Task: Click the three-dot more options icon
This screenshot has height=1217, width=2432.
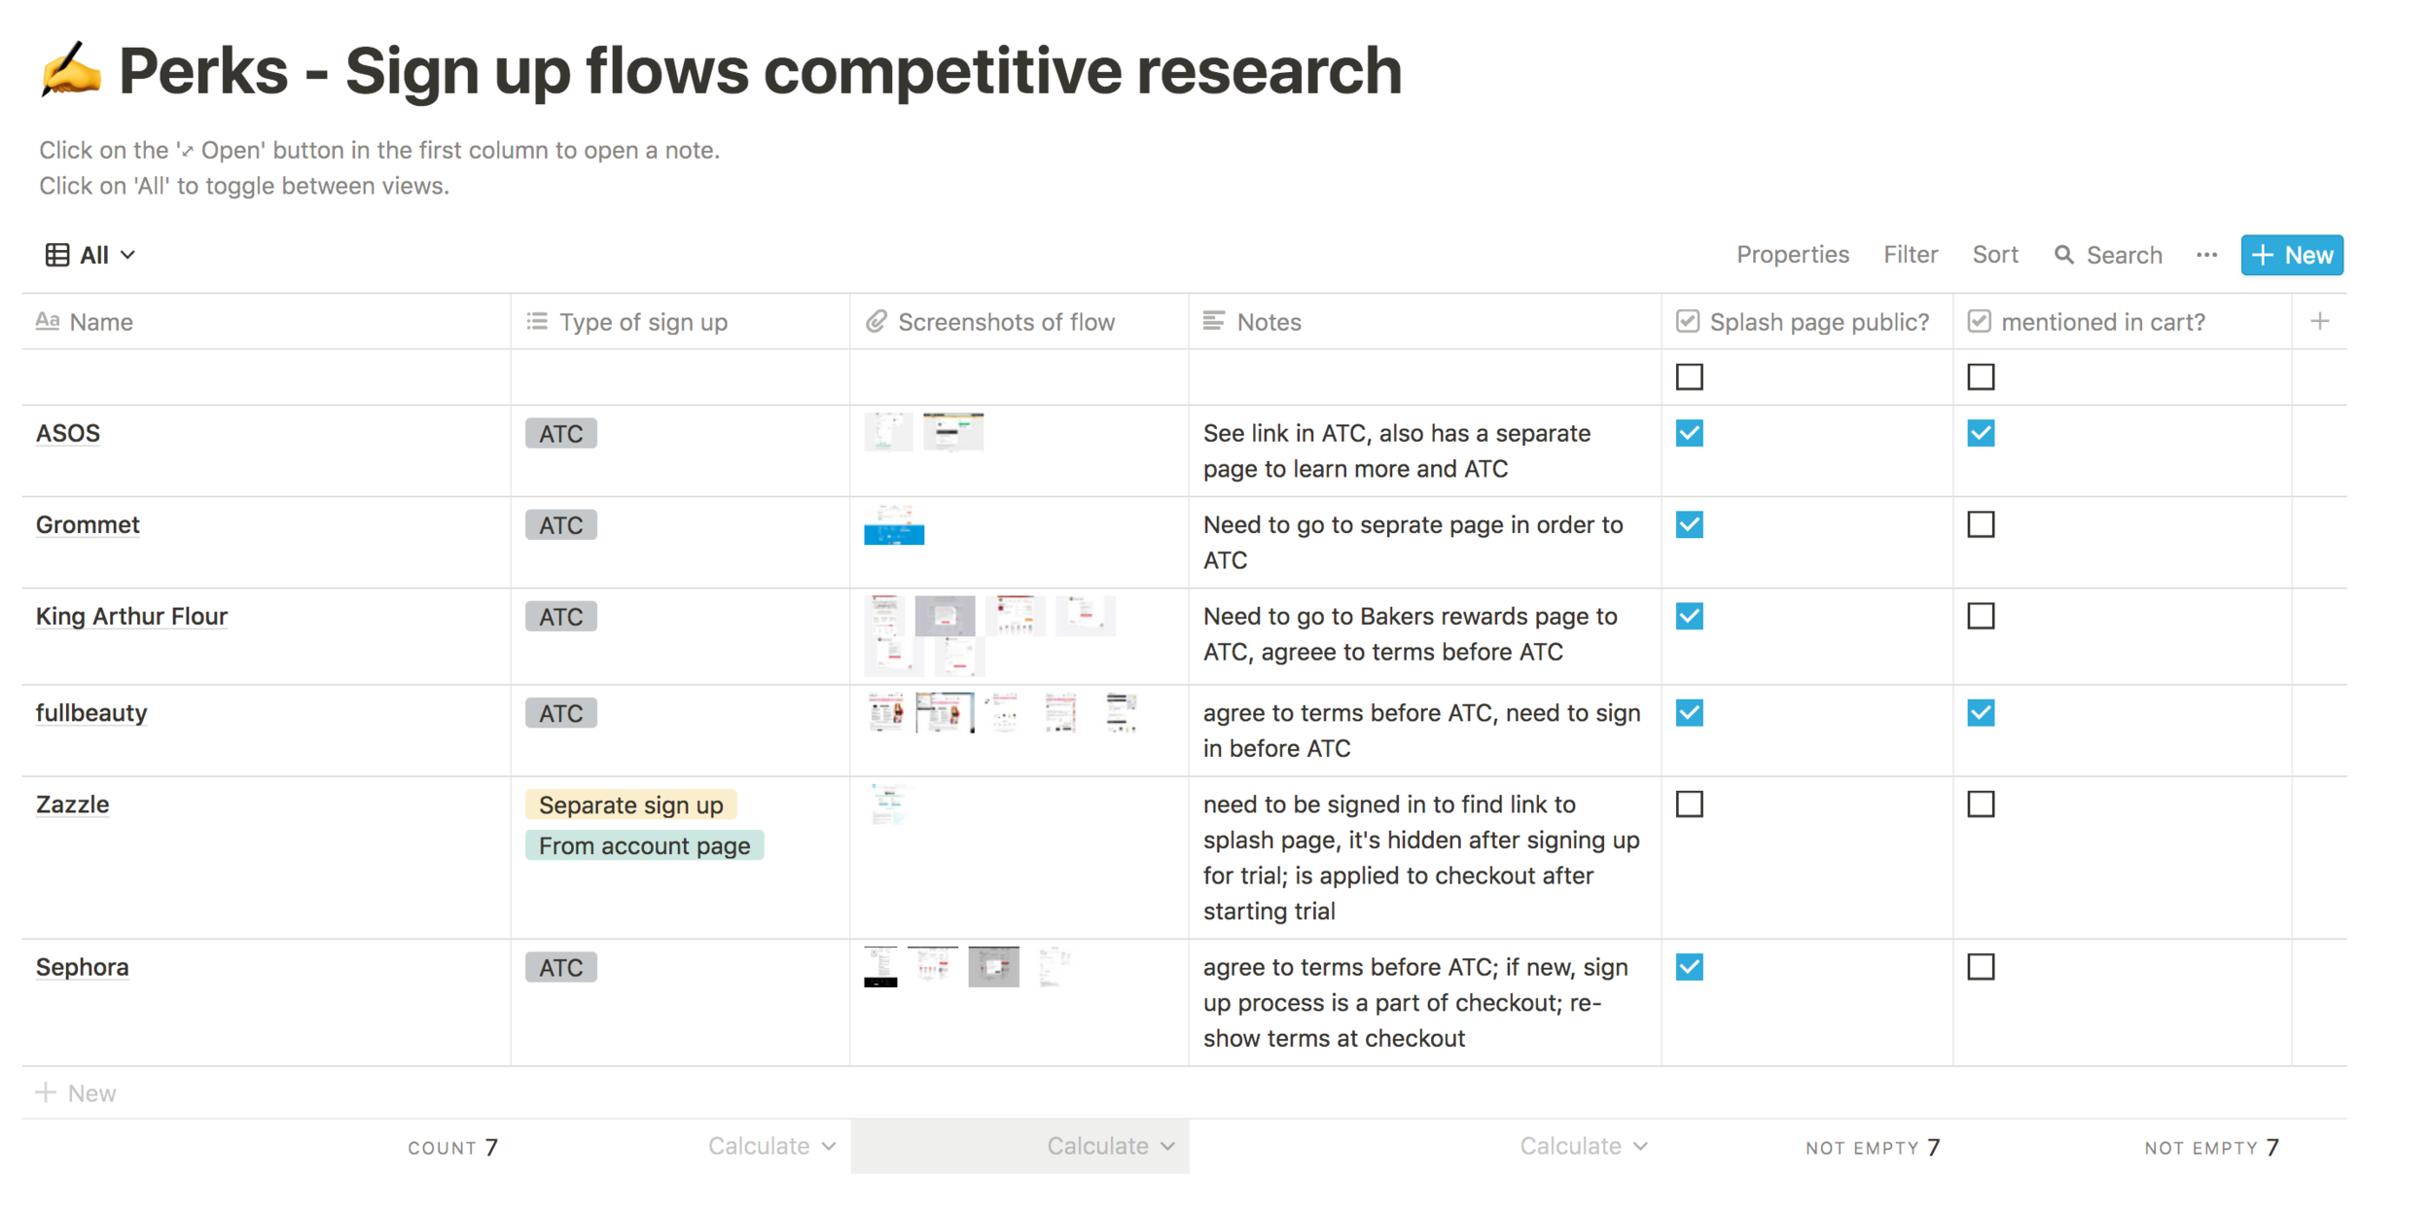Action: pos(2206,255)
